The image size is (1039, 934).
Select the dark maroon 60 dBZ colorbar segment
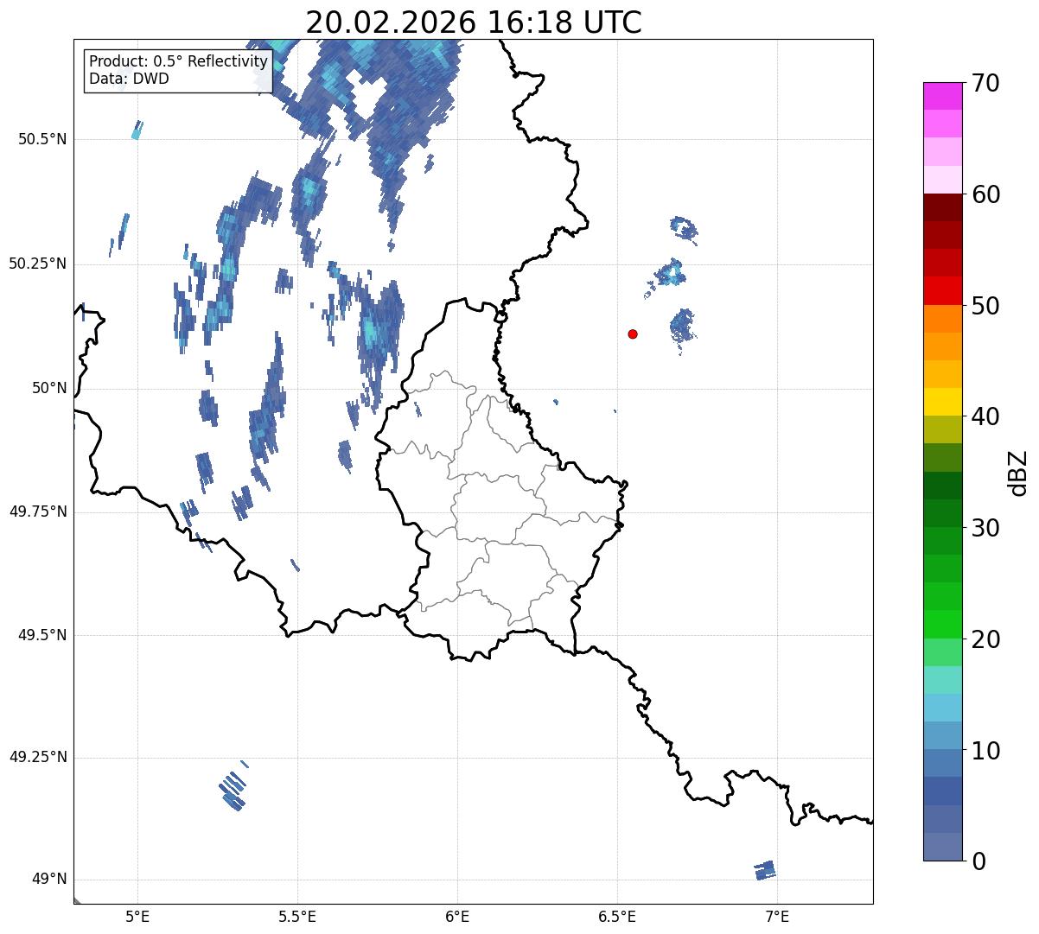(x=942, y=207)
